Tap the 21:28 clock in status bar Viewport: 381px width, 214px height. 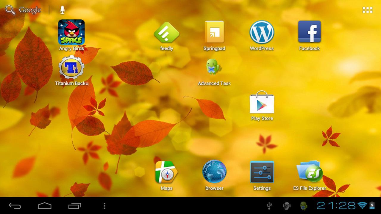click(x=336, y=205)
